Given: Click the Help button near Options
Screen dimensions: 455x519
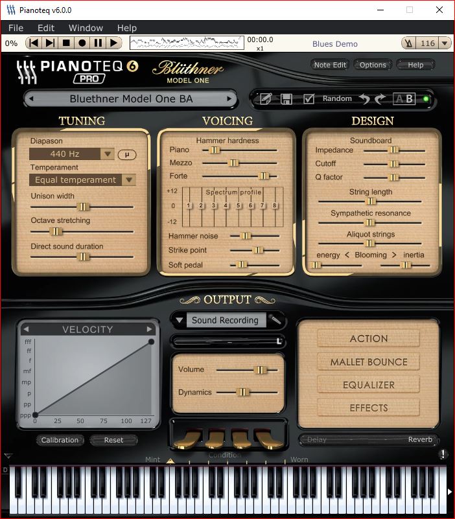Looking at the screenshot, I should (415, 65).
